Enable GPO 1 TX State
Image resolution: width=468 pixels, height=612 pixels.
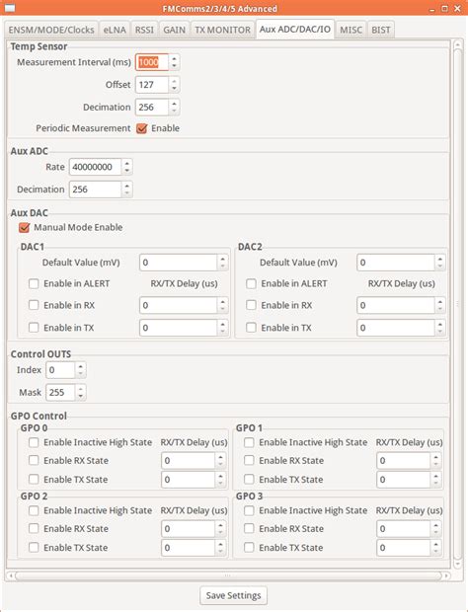[x=249, y=480]
